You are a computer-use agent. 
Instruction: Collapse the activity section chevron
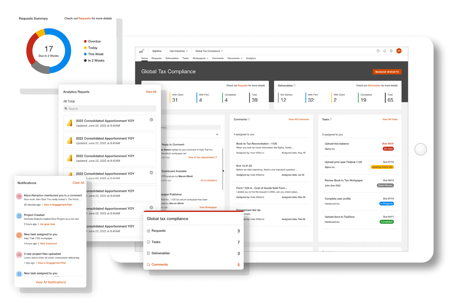[217, 135]
